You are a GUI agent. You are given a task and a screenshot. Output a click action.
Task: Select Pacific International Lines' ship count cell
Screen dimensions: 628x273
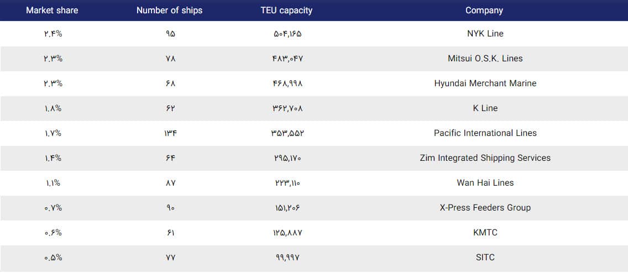pyautogui.click(x=170, y=133)
